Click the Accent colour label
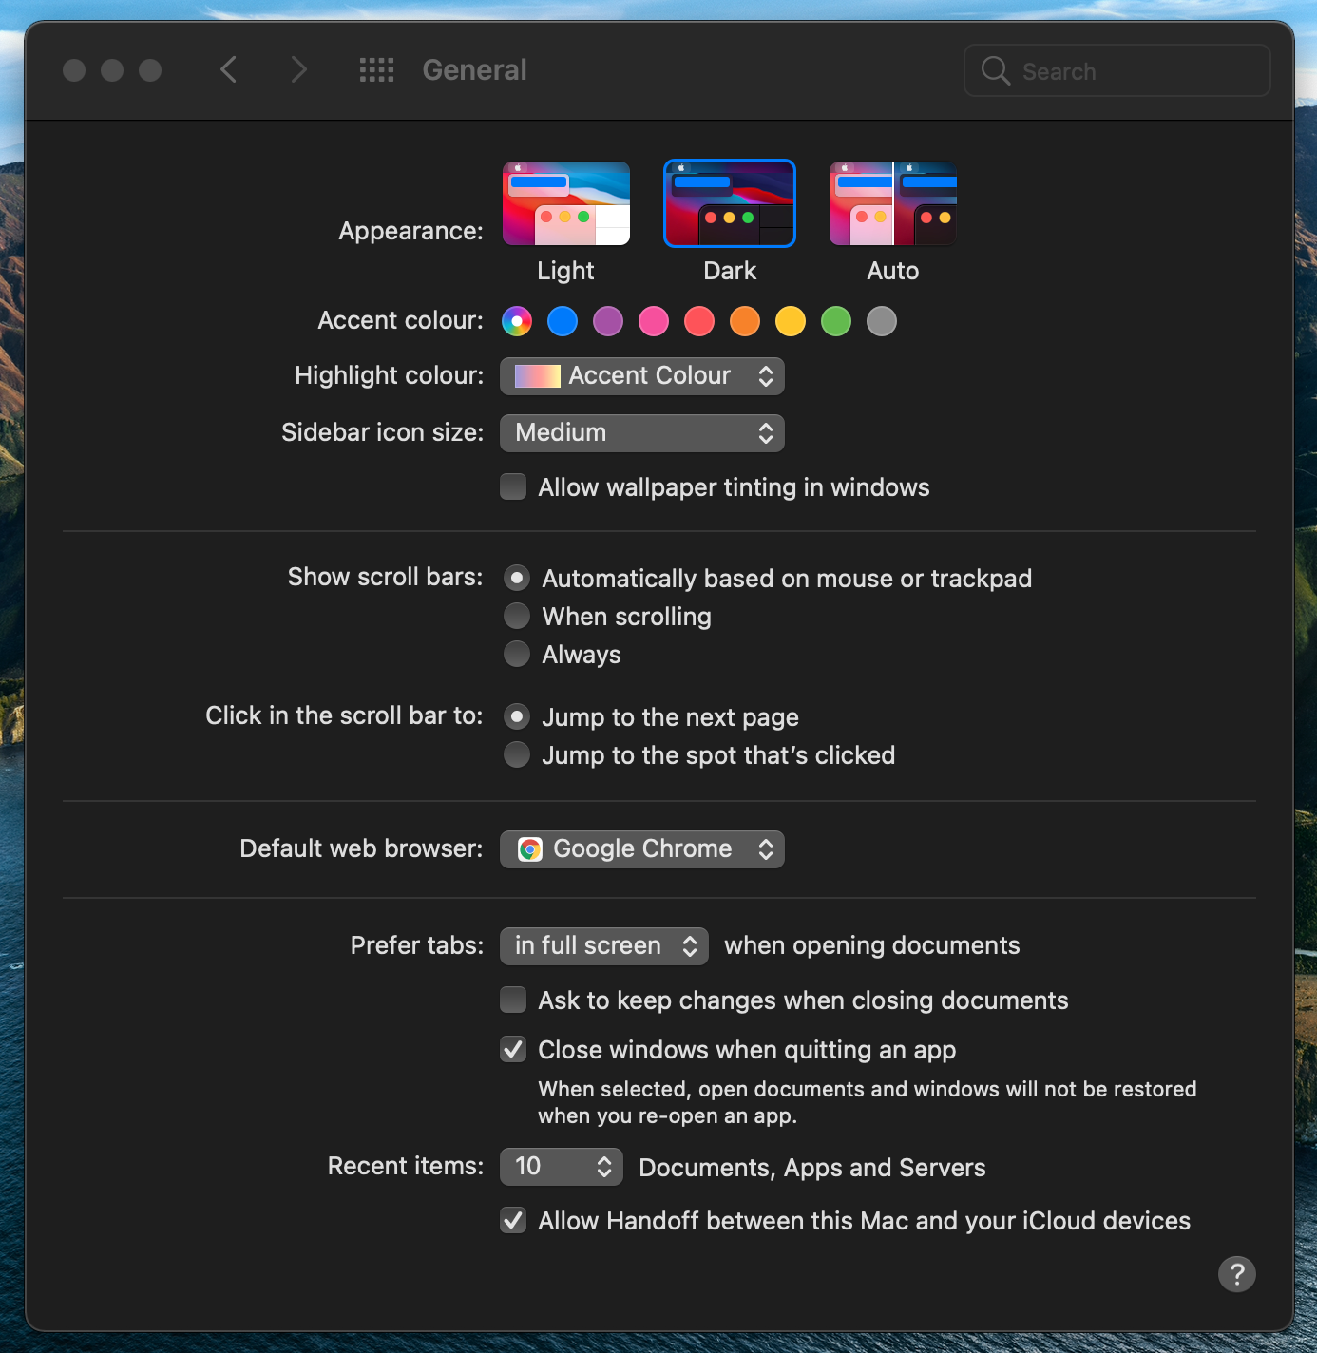Image resolution: width=1317 pixels, height=1353 pixels. point(400,320)
